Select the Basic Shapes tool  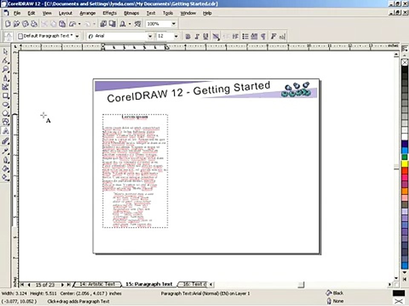[6, 122]
